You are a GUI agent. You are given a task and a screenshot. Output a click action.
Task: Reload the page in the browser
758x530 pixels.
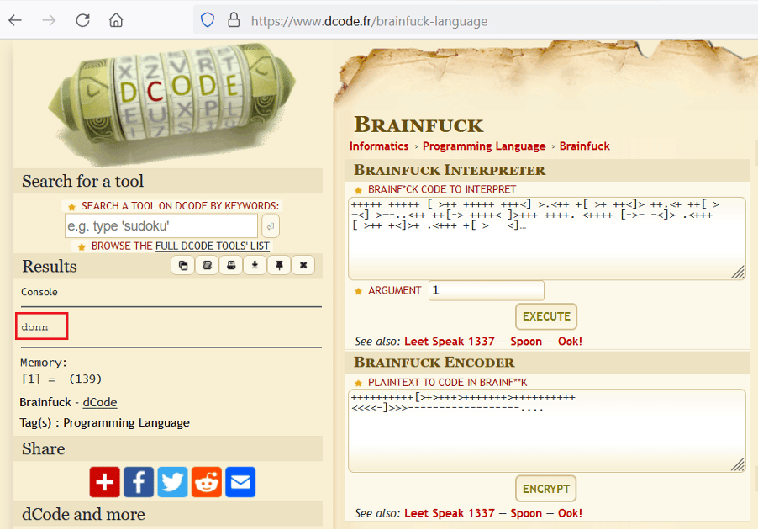[82, 20]
